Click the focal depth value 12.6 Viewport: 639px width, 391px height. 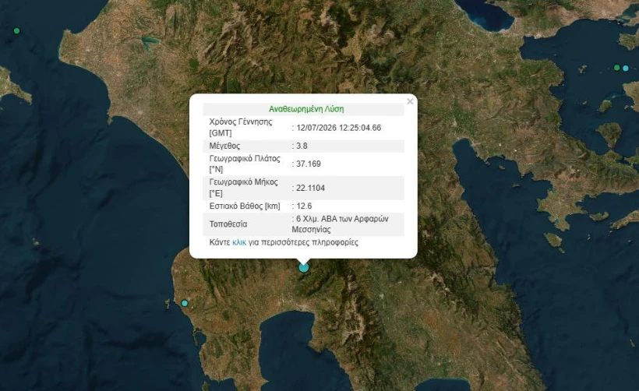304,206
